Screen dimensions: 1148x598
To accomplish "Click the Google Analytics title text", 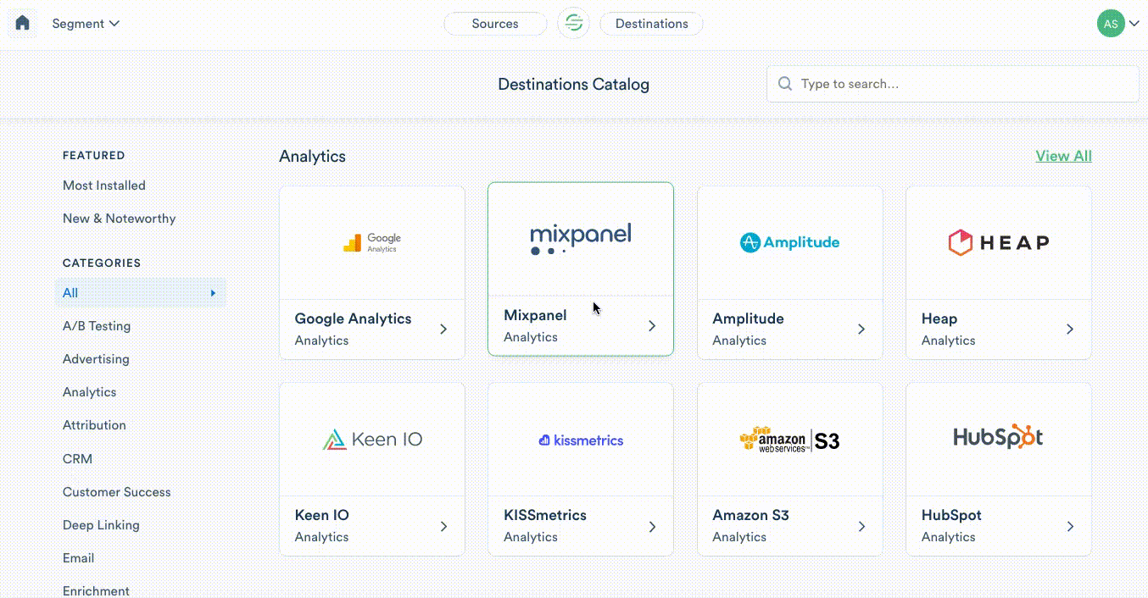I will pos(353,318).
